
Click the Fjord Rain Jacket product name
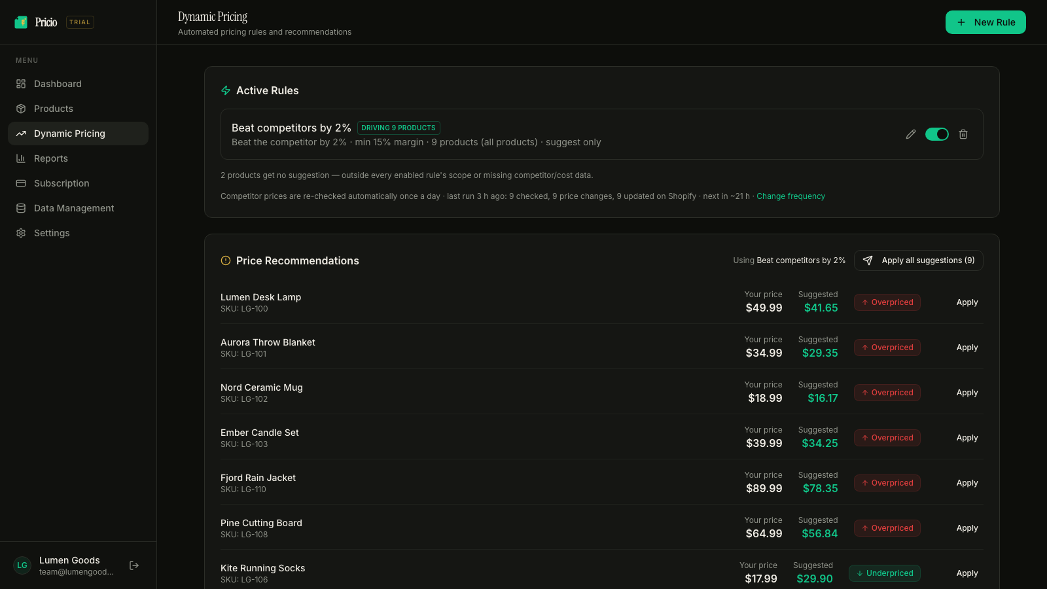(258, 478)
